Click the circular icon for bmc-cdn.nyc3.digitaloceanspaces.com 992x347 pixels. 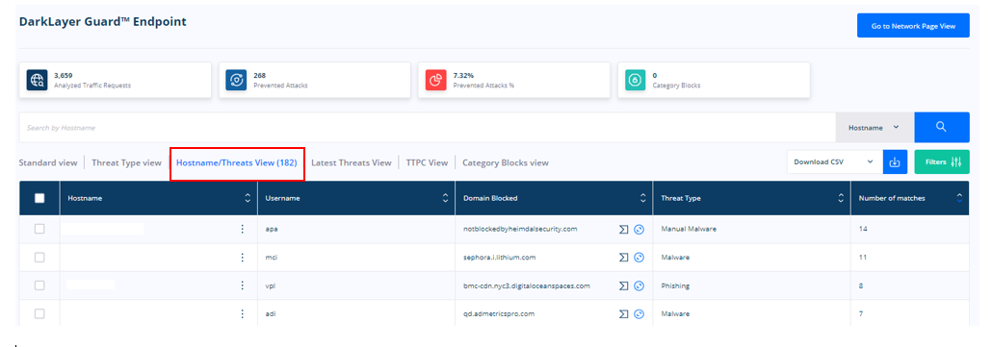[639, 285]
